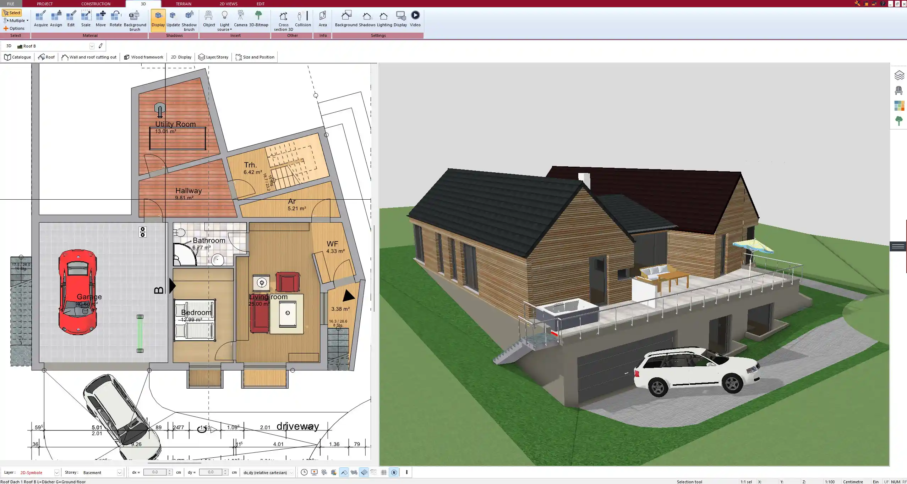Select the Shadow brush tool
907x484 pixels.
click(188, 20)
